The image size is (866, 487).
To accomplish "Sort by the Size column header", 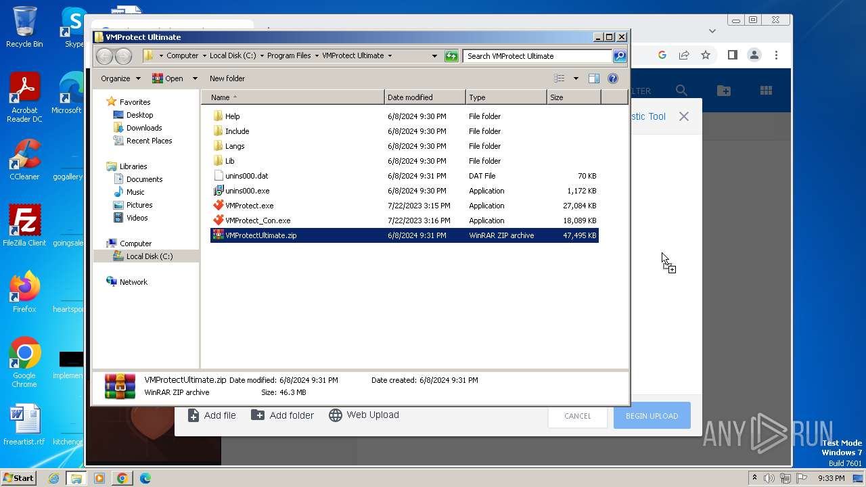I will pyautogui.click(x=574, y=97).
